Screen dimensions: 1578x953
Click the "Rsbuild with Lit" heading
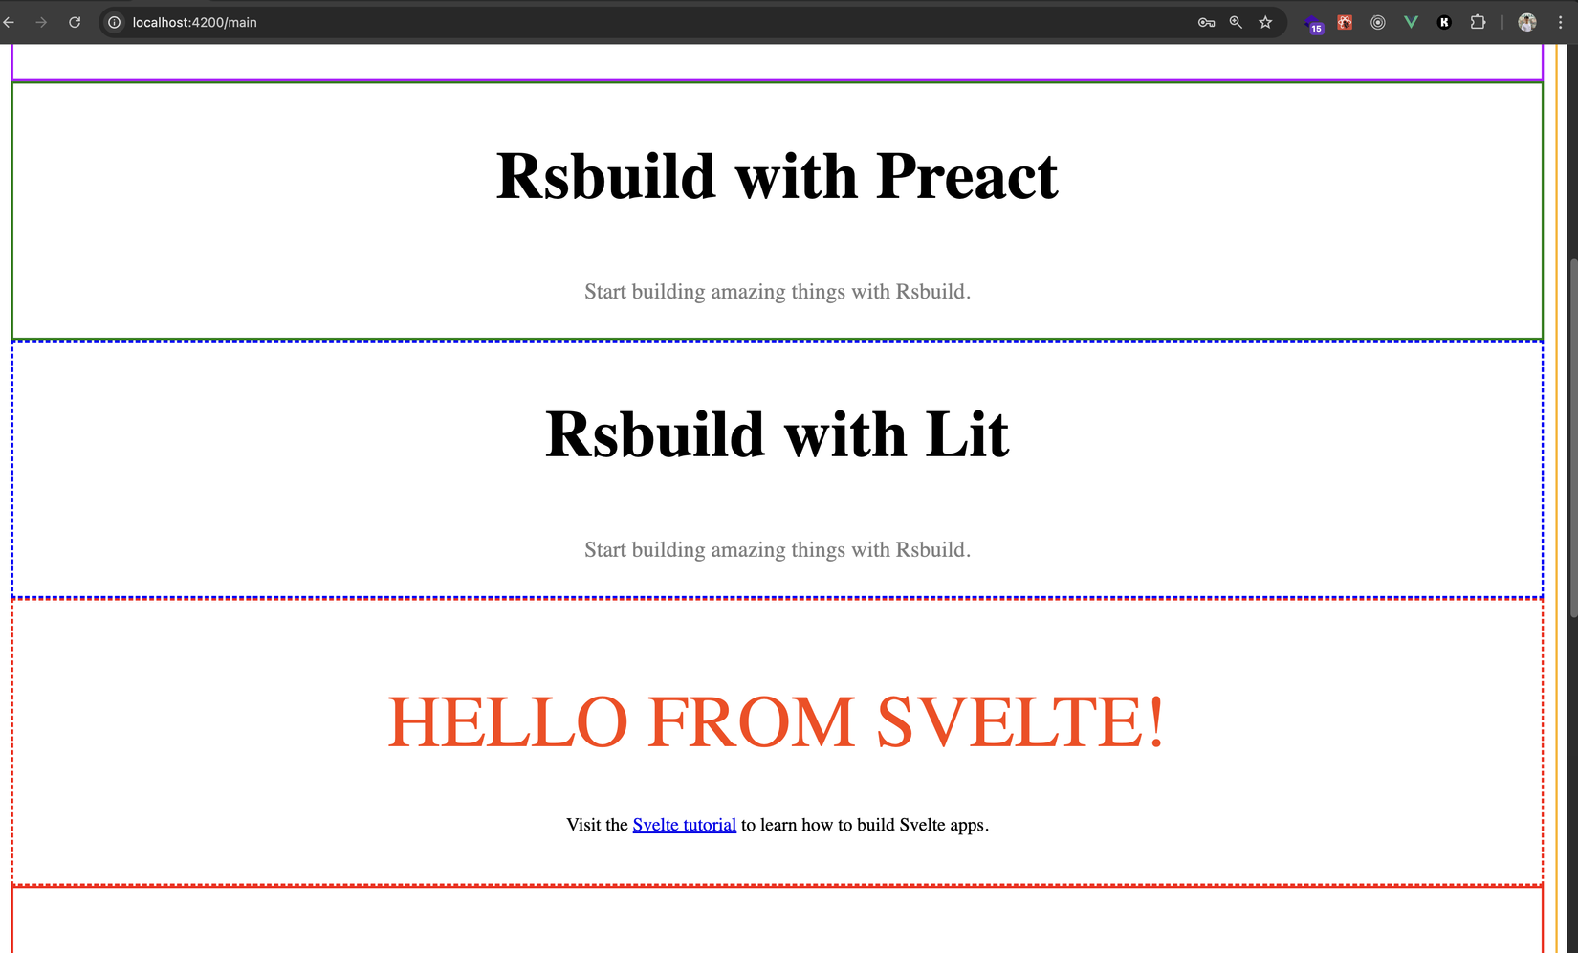point(778,434)
